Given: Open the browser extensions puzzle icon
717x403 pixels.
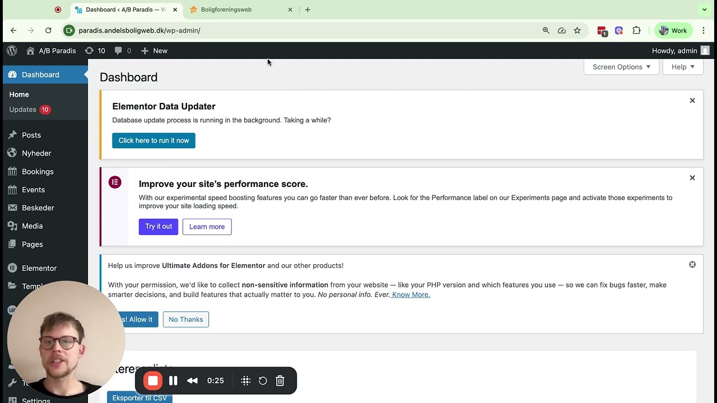Looking at the screenshot, I should [636, 30].
